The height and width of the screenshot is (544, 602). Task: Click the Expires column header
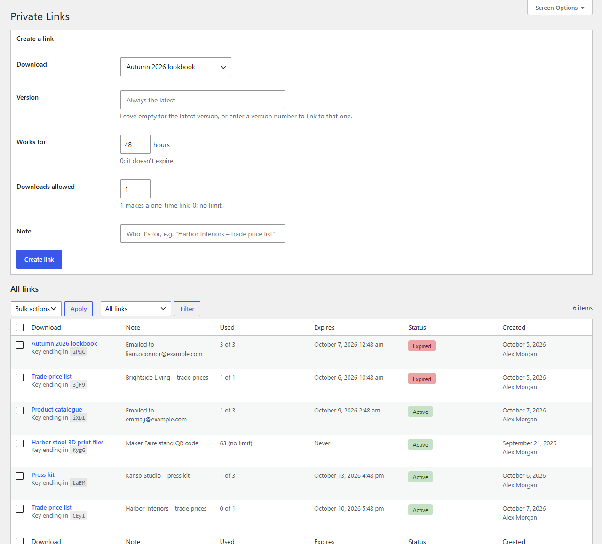[x=325, y=327]
